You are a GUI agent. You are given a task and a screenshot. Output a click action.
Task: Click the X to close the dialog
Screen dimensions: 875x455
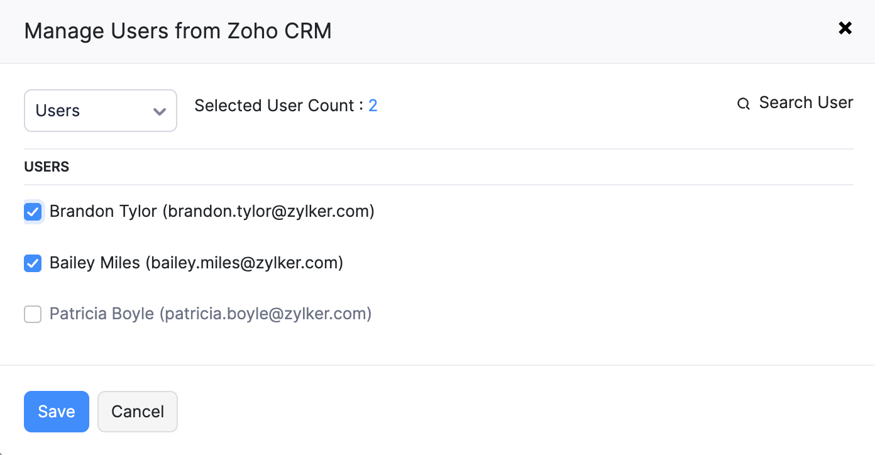(845, 28)
